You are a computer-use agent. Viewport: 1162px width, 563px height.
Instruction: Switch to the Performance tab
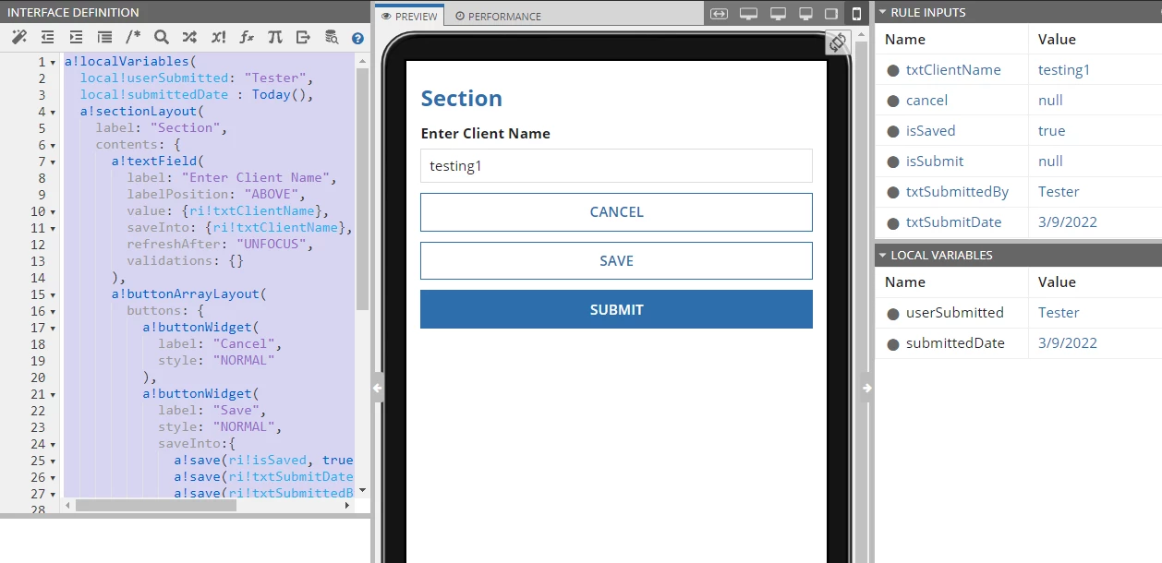(498, 16)
